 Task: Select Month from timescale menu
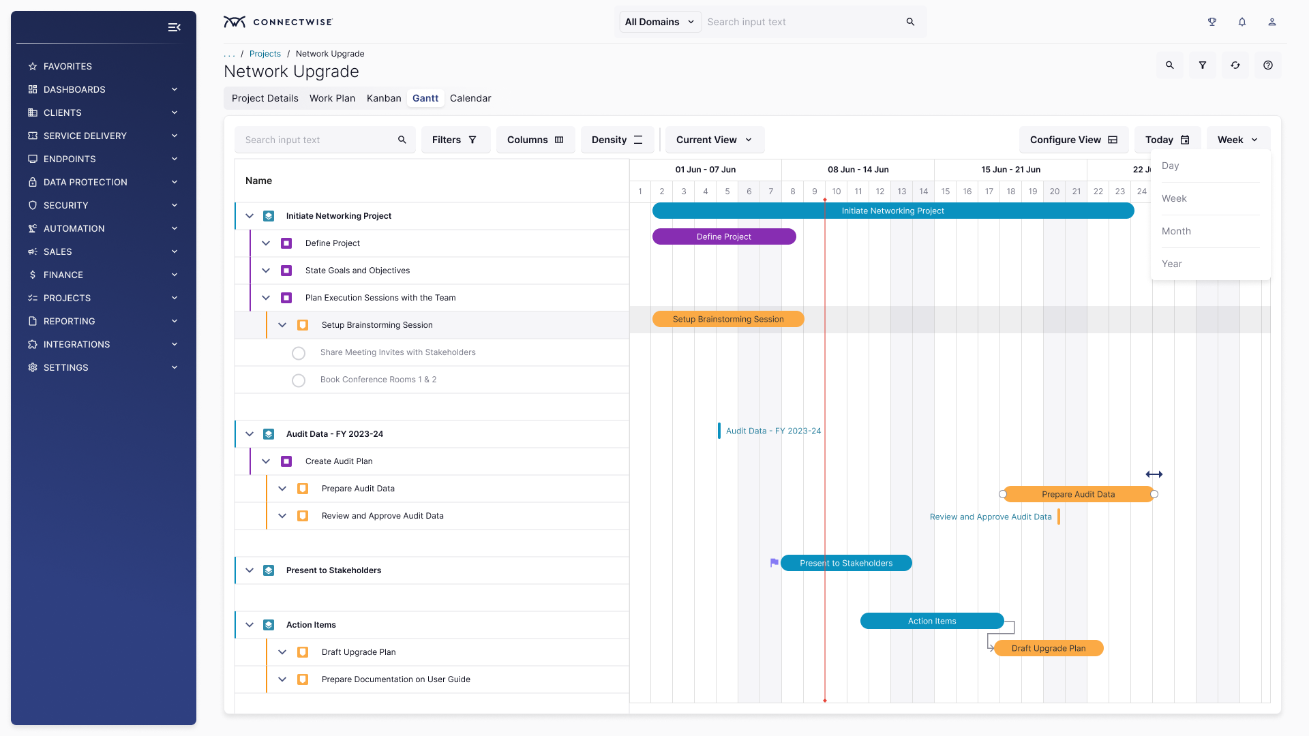click(1176, 231)
